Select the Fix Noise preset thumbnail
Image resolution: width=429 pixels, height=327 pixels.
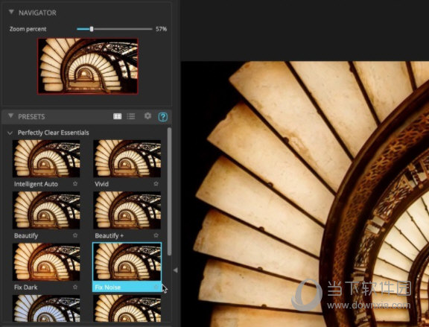(x=127, y=262)
